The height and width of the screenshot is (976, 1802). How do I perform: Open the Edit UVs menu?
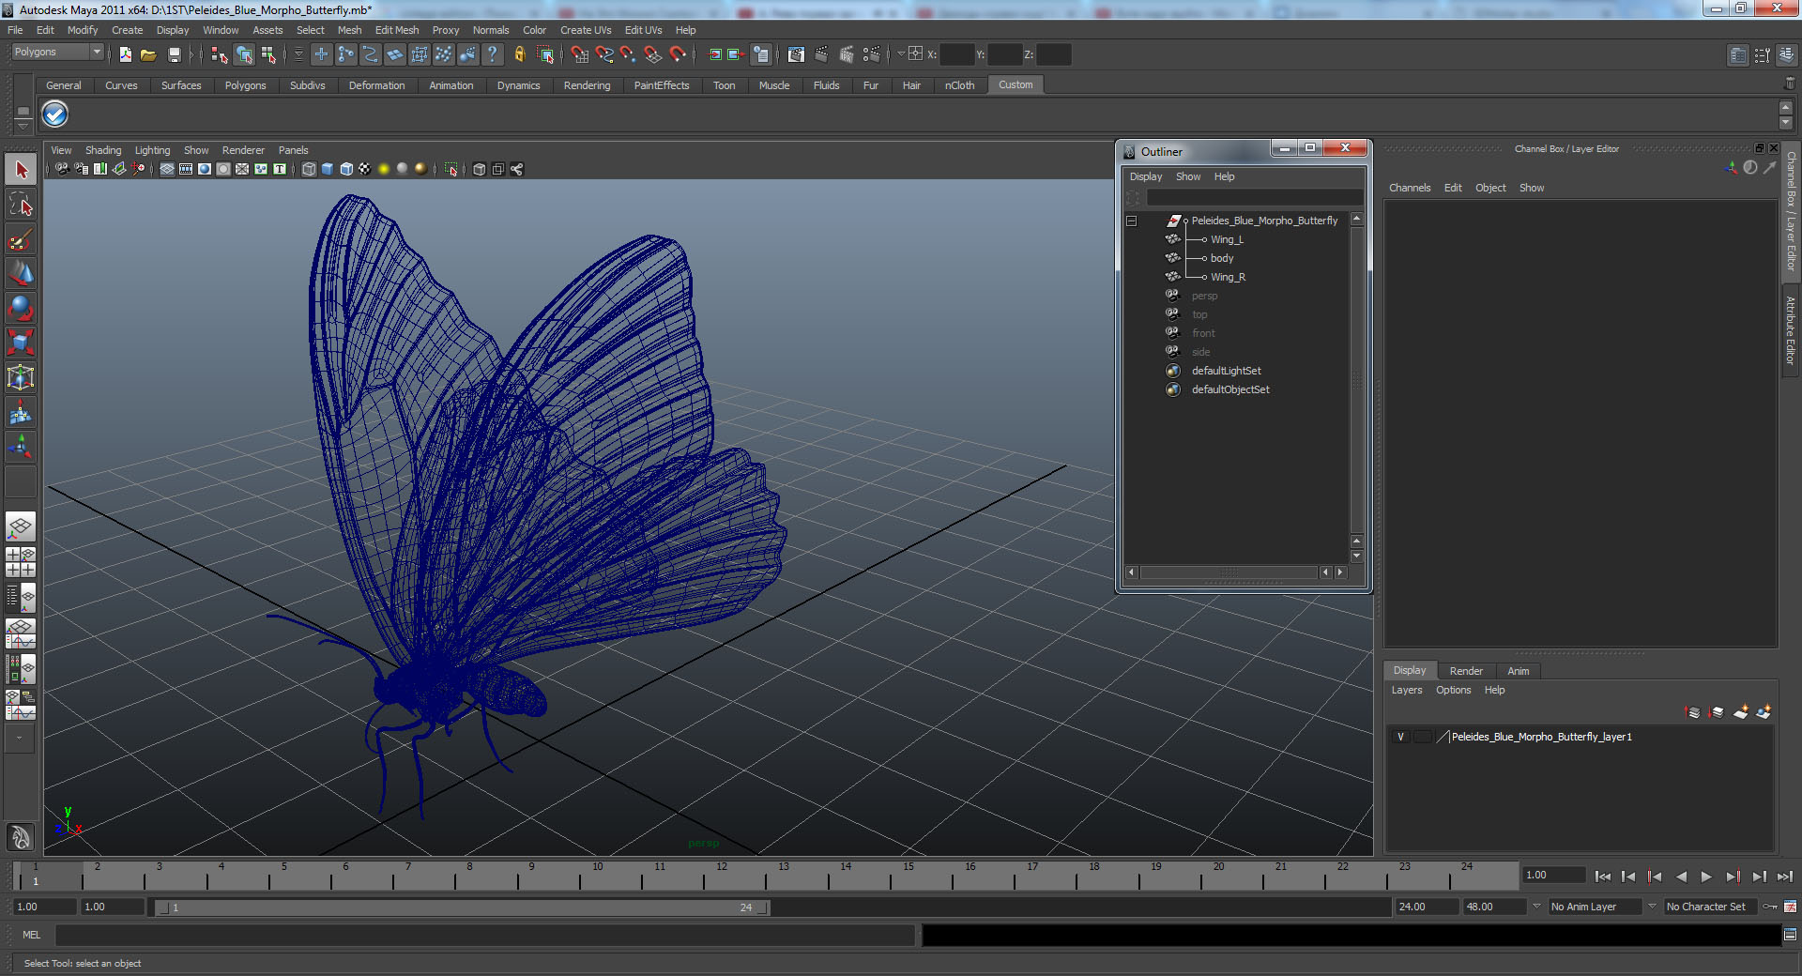pos(643,30)
